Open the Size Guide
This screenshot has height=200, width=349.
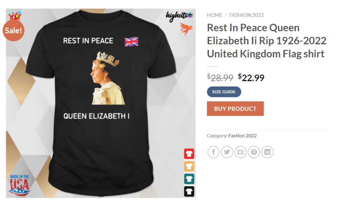click(x=224, y=92)
